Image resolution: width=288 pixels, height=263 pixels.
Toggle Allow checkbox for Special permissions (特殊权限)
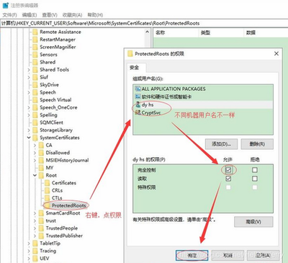pyautogui.click(x=228, y=187)
